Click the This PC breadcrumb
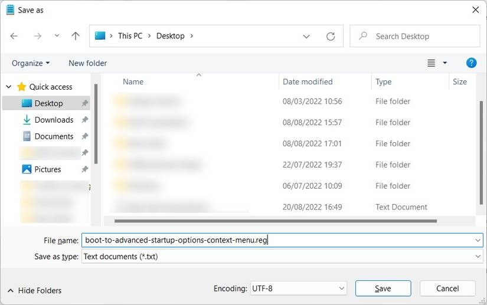This screenshot has width=487, height=305. 130,36
